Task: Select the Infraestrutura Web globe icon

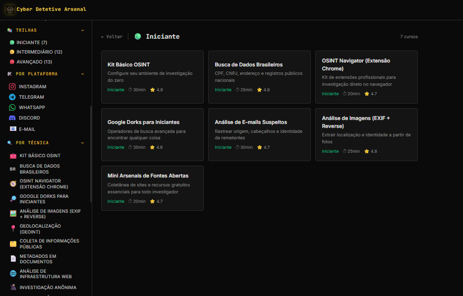Action: click(13, 274)
